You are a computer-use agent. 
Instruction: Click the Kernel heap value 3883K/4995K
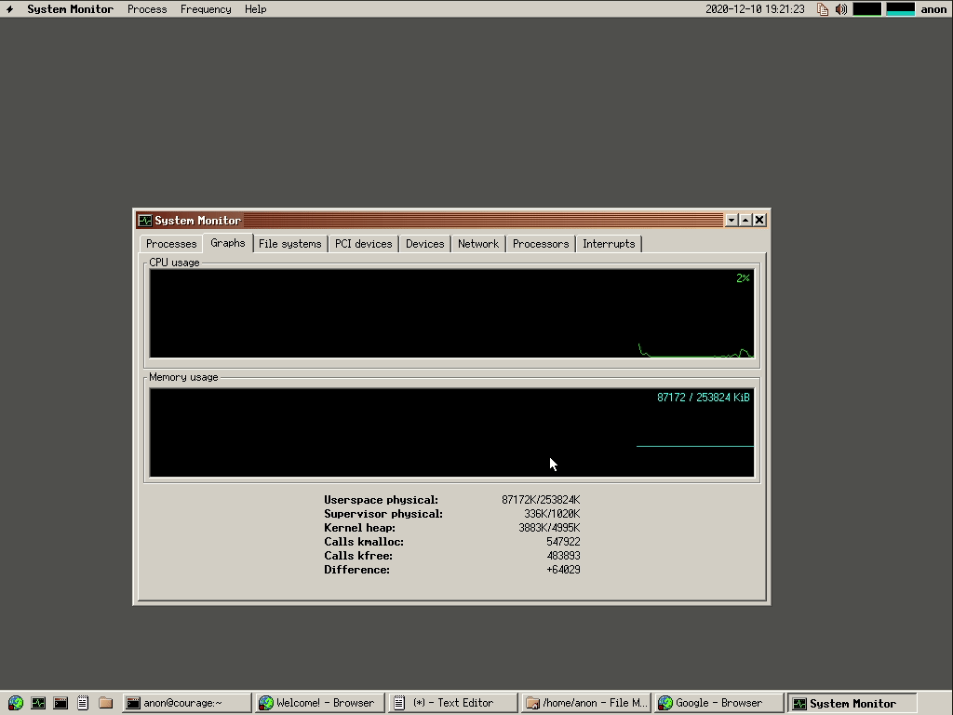tap(549, 528)
